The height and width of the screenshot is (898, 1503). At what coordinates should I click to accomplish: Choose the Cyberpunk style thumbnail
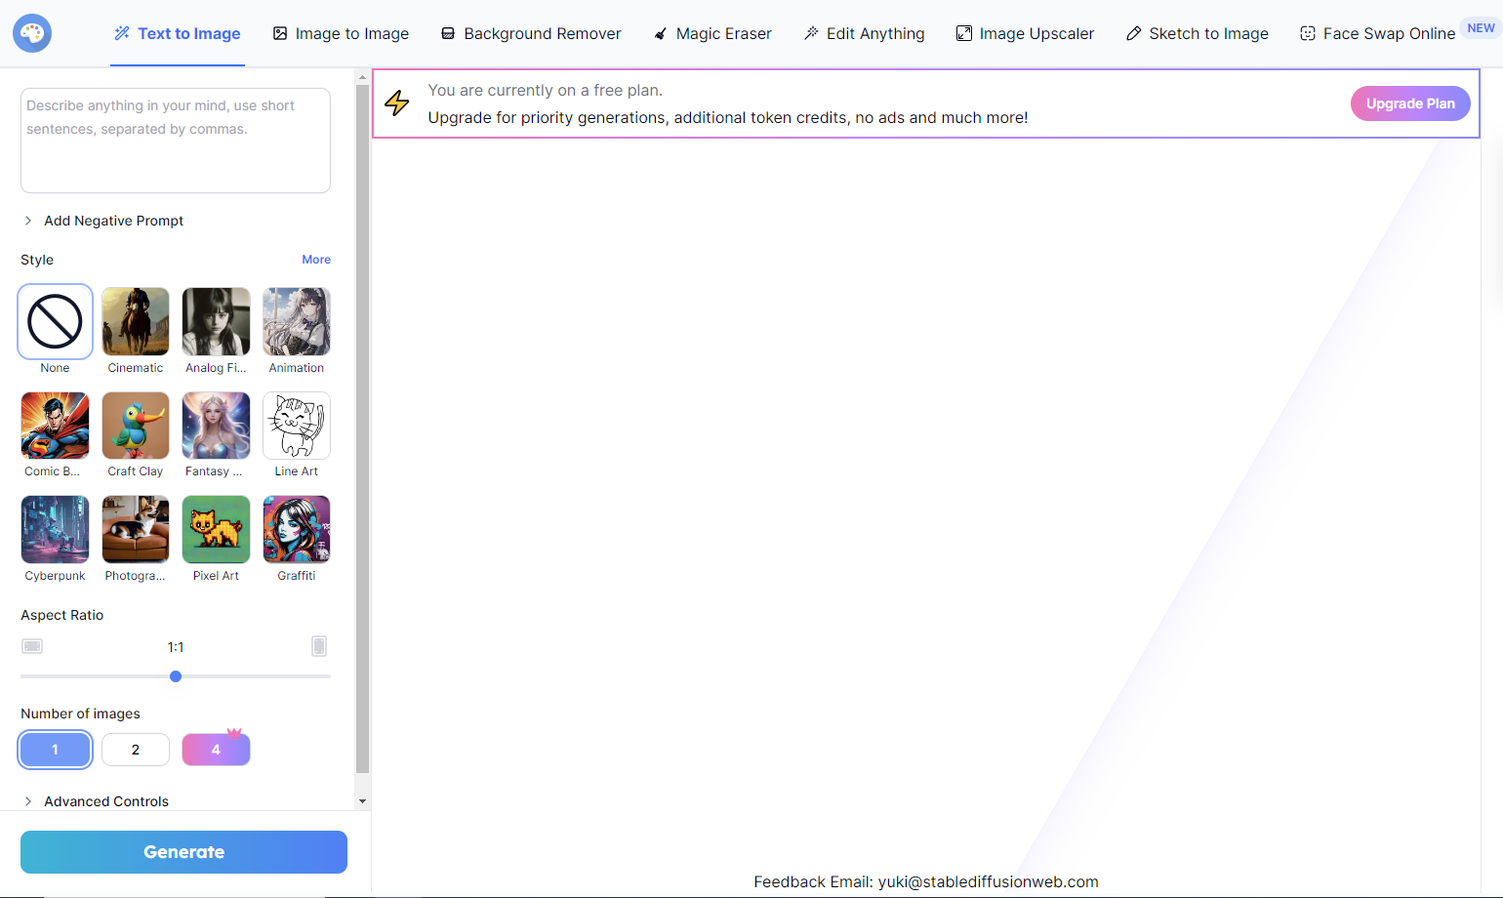[x=55, y=529]
